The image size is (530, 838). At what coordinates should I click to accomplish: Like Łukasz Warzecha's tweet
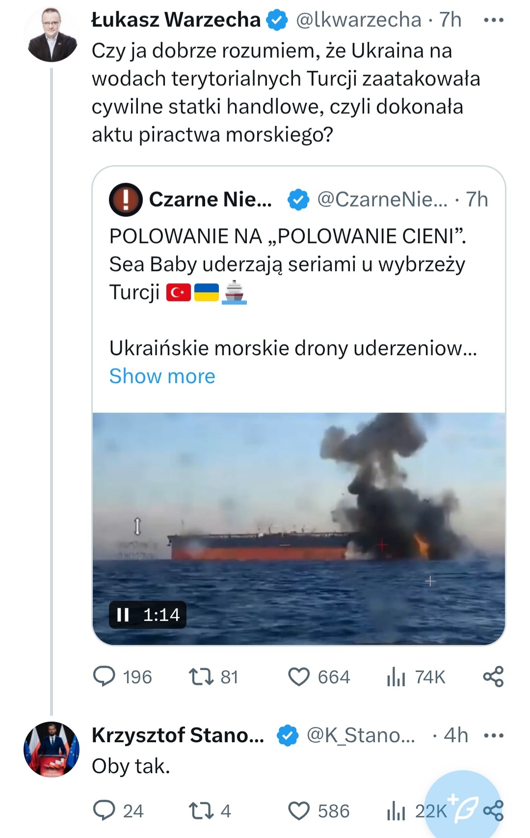tap(299, 676)
